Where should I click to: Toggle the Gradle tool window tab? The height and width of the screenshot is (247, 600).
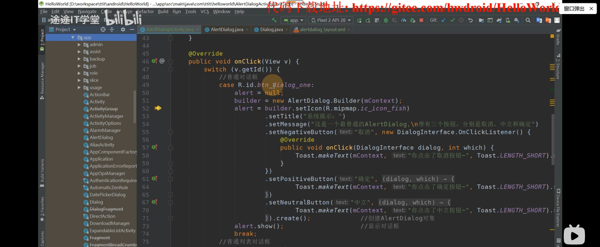click(x=558, y=37)
